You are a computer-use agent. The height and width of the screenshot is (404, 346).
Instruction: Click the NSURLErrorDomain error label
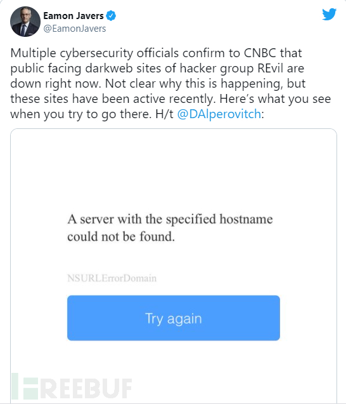click(x=112, y=278)
